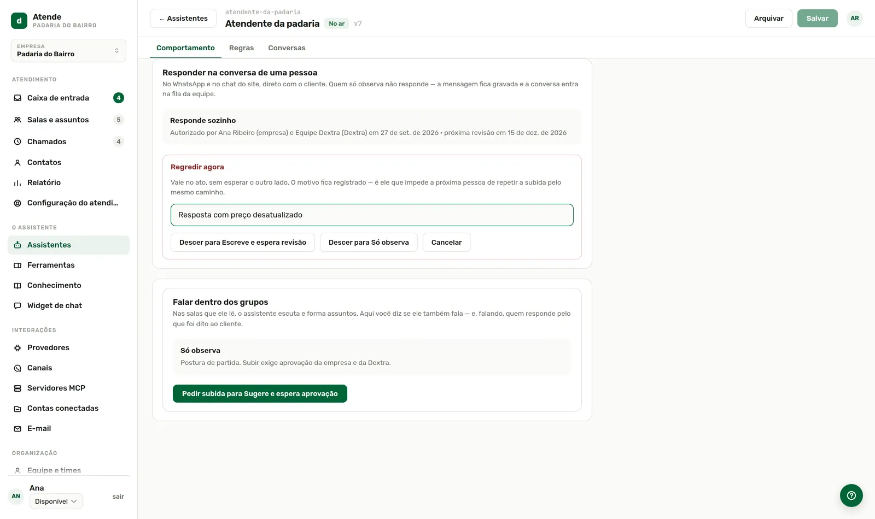Open the Ferramentas icon
The width and height of the screenshot is (875, 519).
pos(17,265)
